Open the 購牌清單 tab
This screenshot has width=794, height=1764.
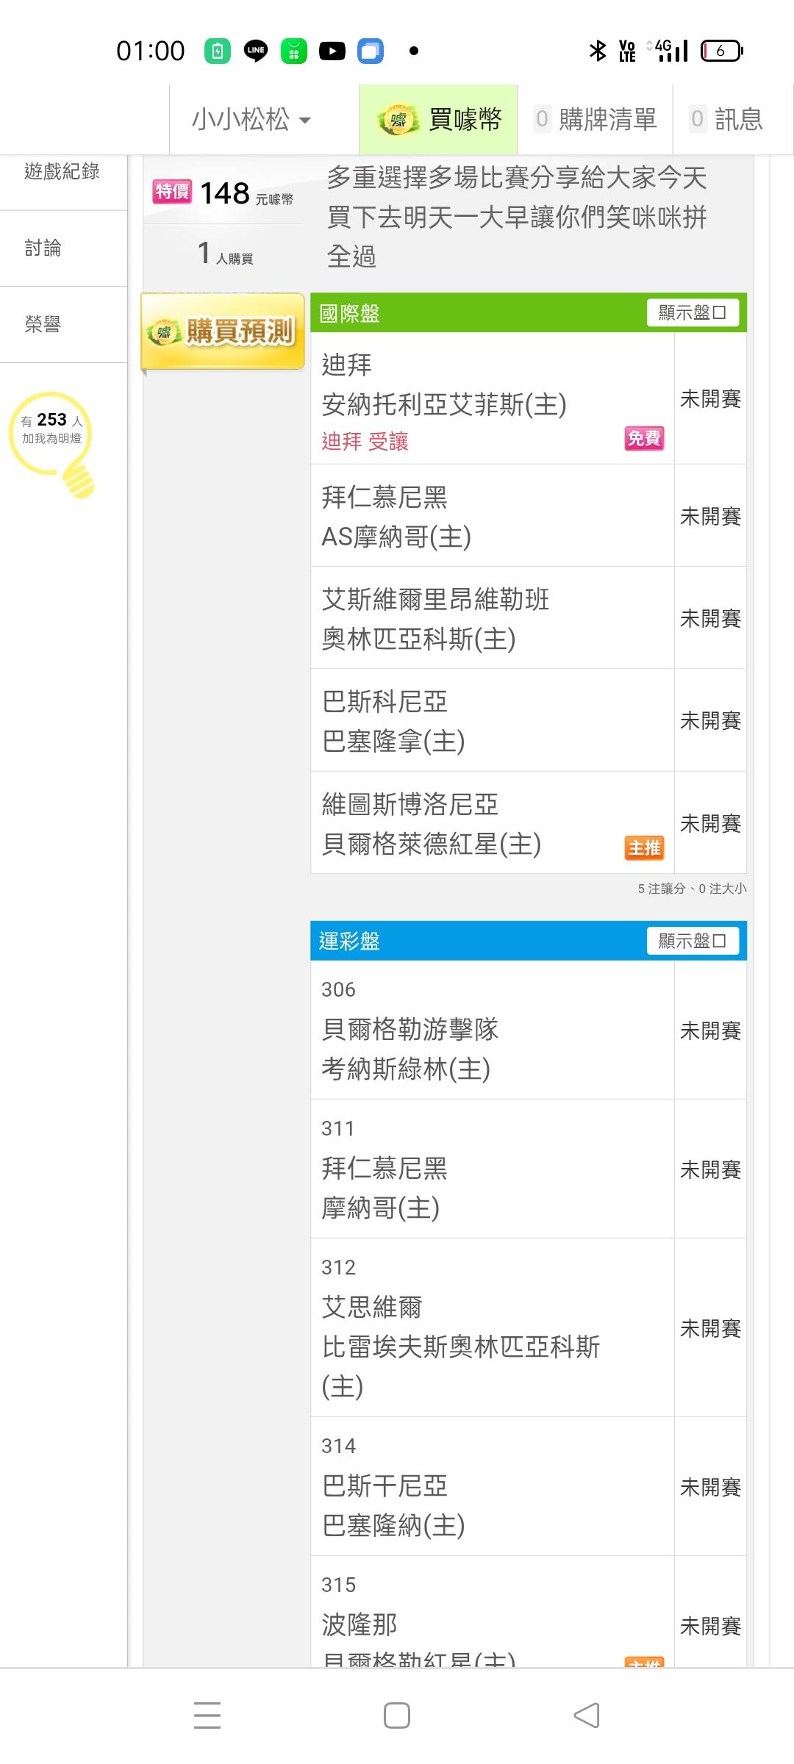[x=595, y=120]
